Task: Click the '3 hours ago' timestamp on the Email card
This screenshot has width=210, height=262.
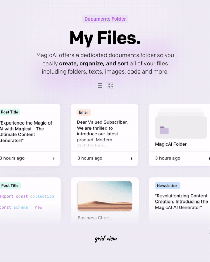Action: coord(89,158)
